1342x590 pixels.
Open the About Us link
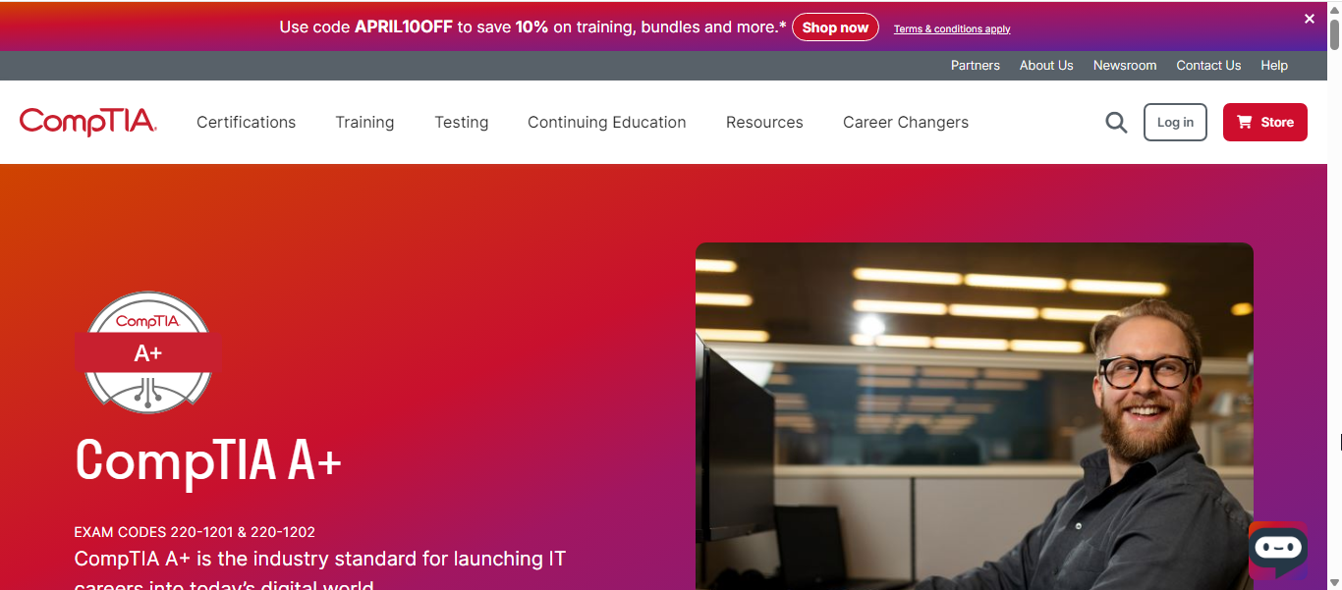pos(1045,66)
